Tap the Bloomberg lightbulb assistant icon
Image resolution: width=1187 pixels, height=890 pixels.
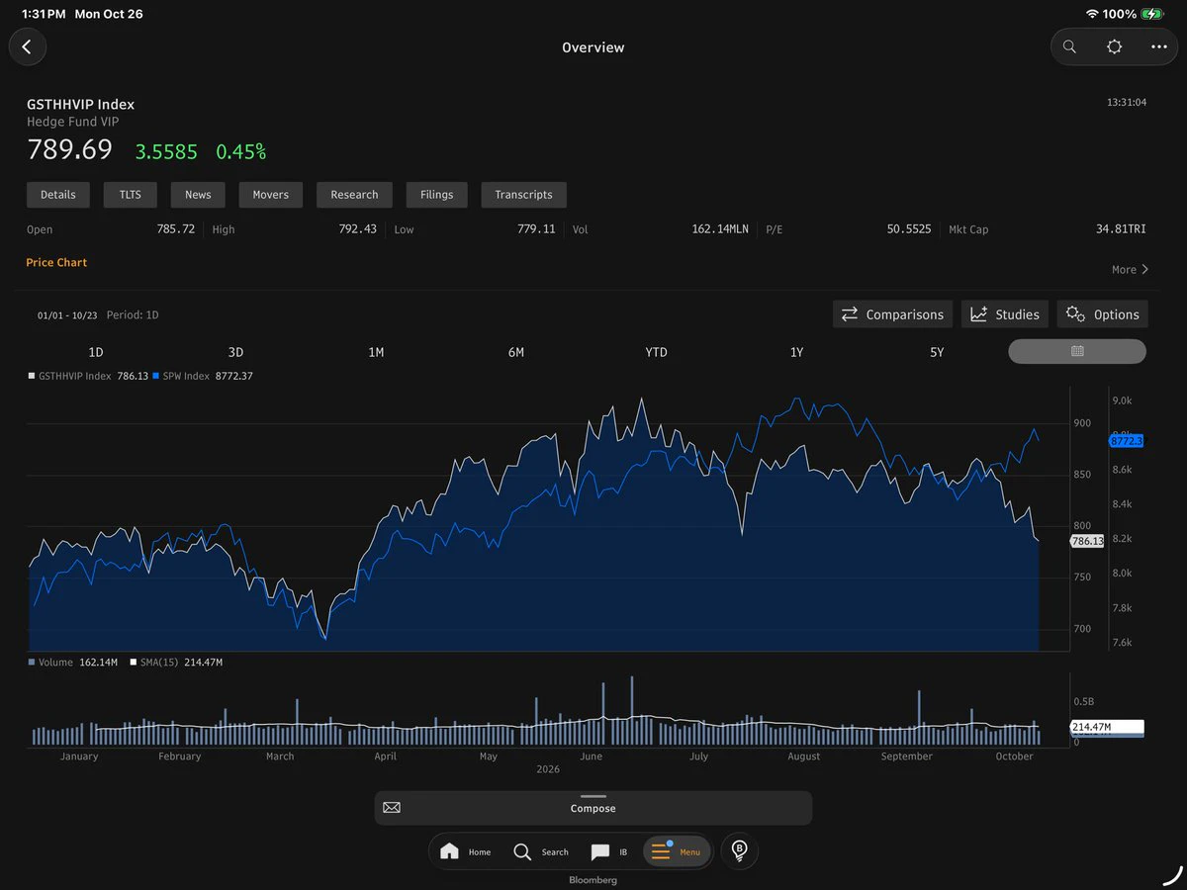coord(739,850)
